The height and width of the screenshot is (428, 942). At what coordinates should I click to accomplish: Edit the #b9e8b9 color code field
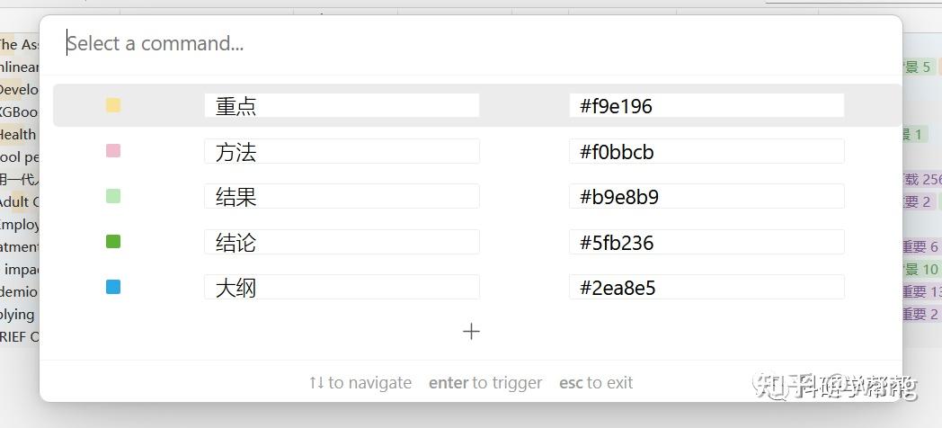click(706, 196)
